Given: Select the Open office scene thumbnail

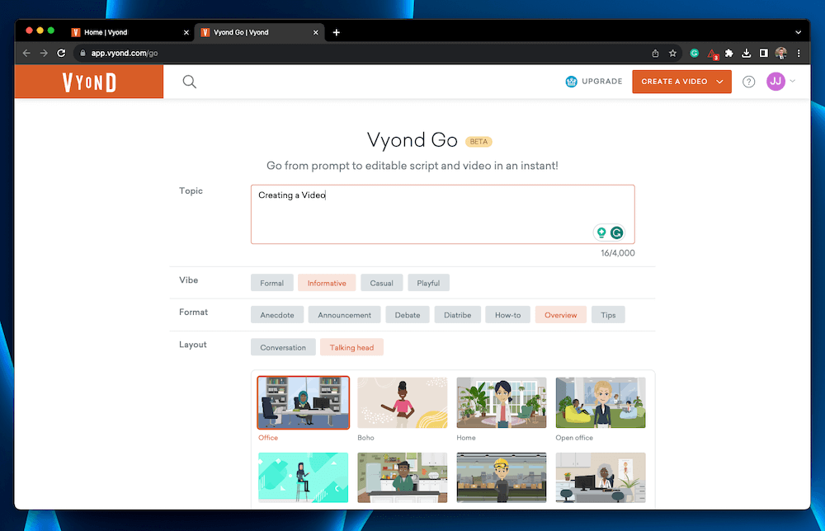Looking at the screenshot, I should click(x=601, y=402).
